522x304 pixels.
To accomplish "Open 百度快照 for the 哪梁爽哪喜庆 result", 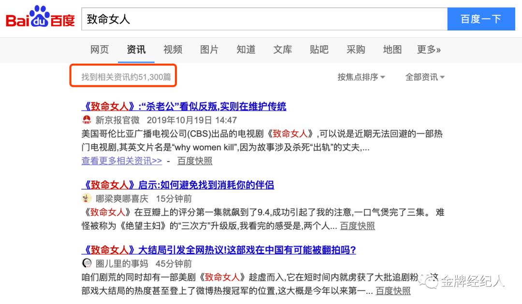I will pyautogui.click(x=357, y=226).
